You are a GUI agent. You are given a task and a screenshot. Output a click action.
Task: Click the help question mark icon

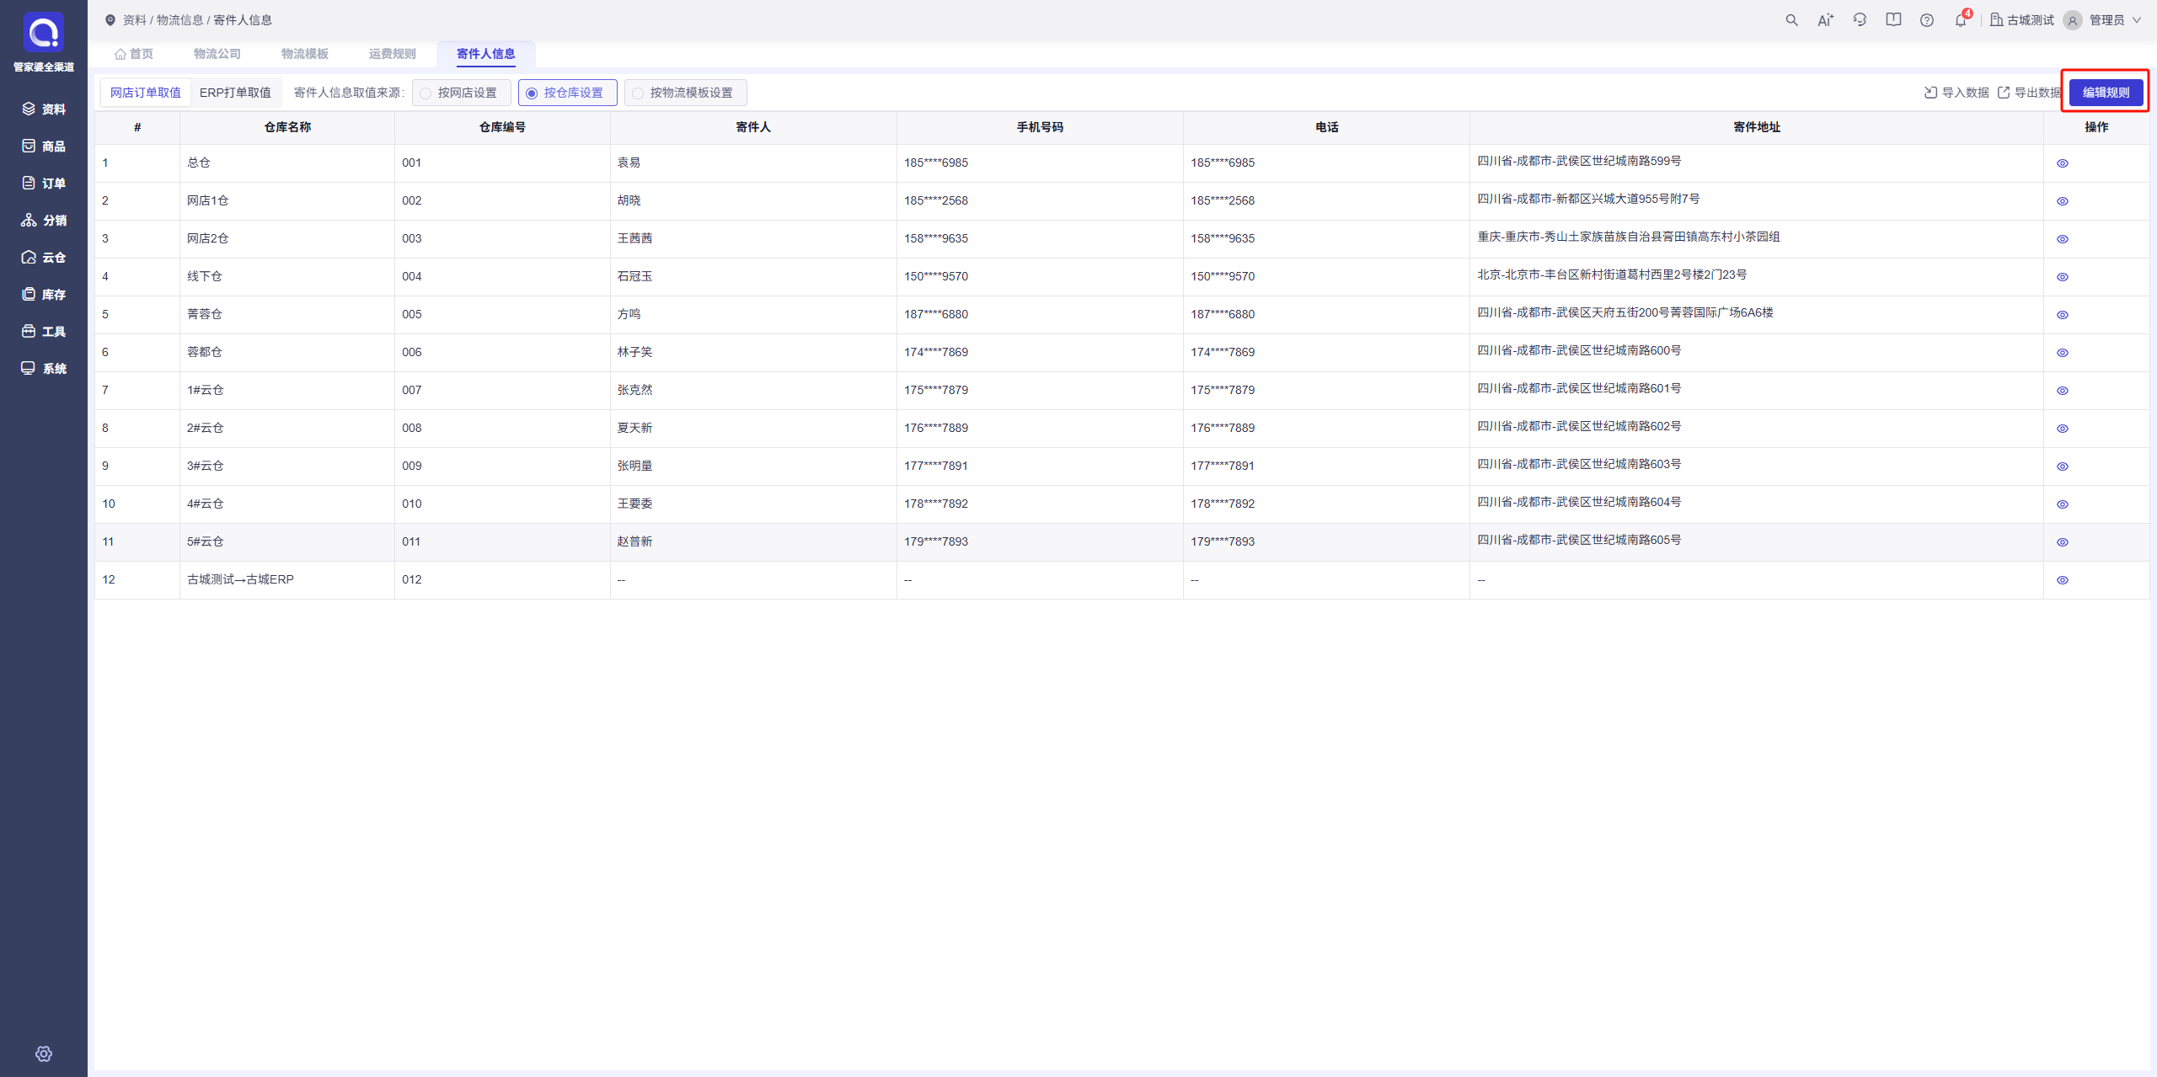[x=1927, y=20]
